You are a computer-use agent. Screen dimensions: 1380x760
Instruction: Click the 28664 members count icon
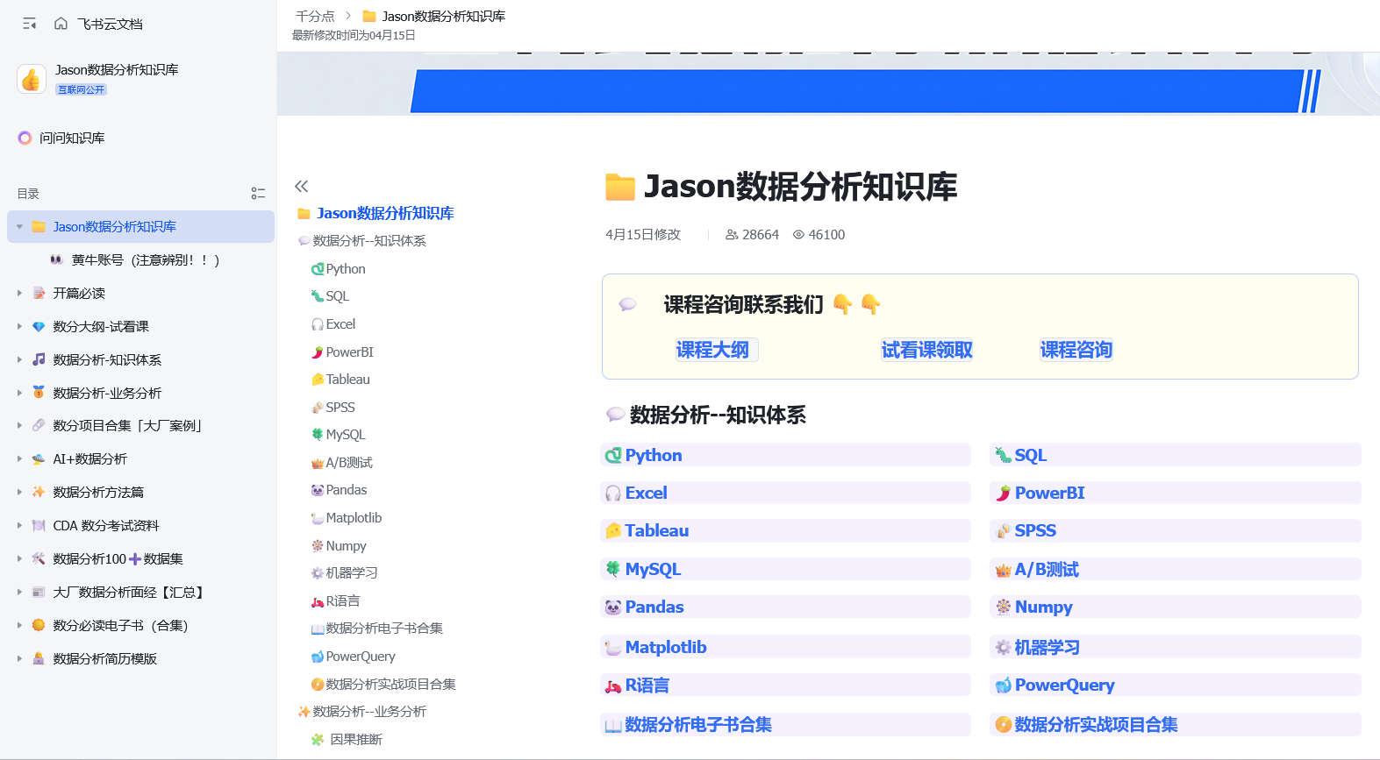[731, 235]
